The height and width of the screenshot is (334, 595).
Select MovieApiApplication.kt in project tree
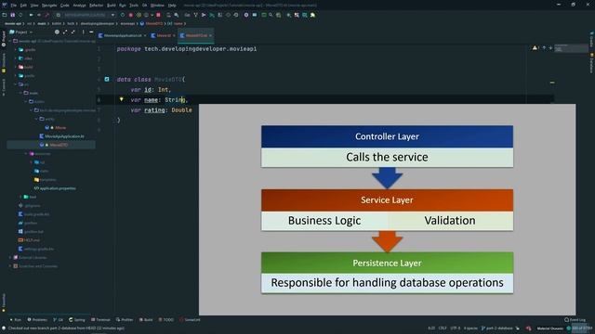tap(62, 136)
